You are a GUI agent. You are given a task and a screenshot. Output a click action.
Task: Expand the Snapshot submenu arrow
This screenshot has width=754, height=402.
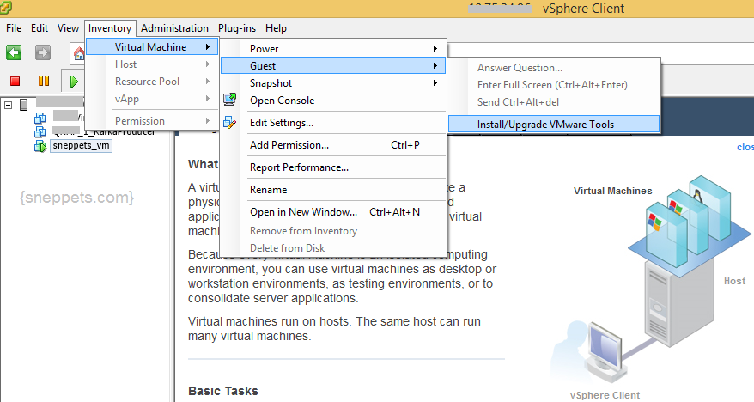[435, 83]
